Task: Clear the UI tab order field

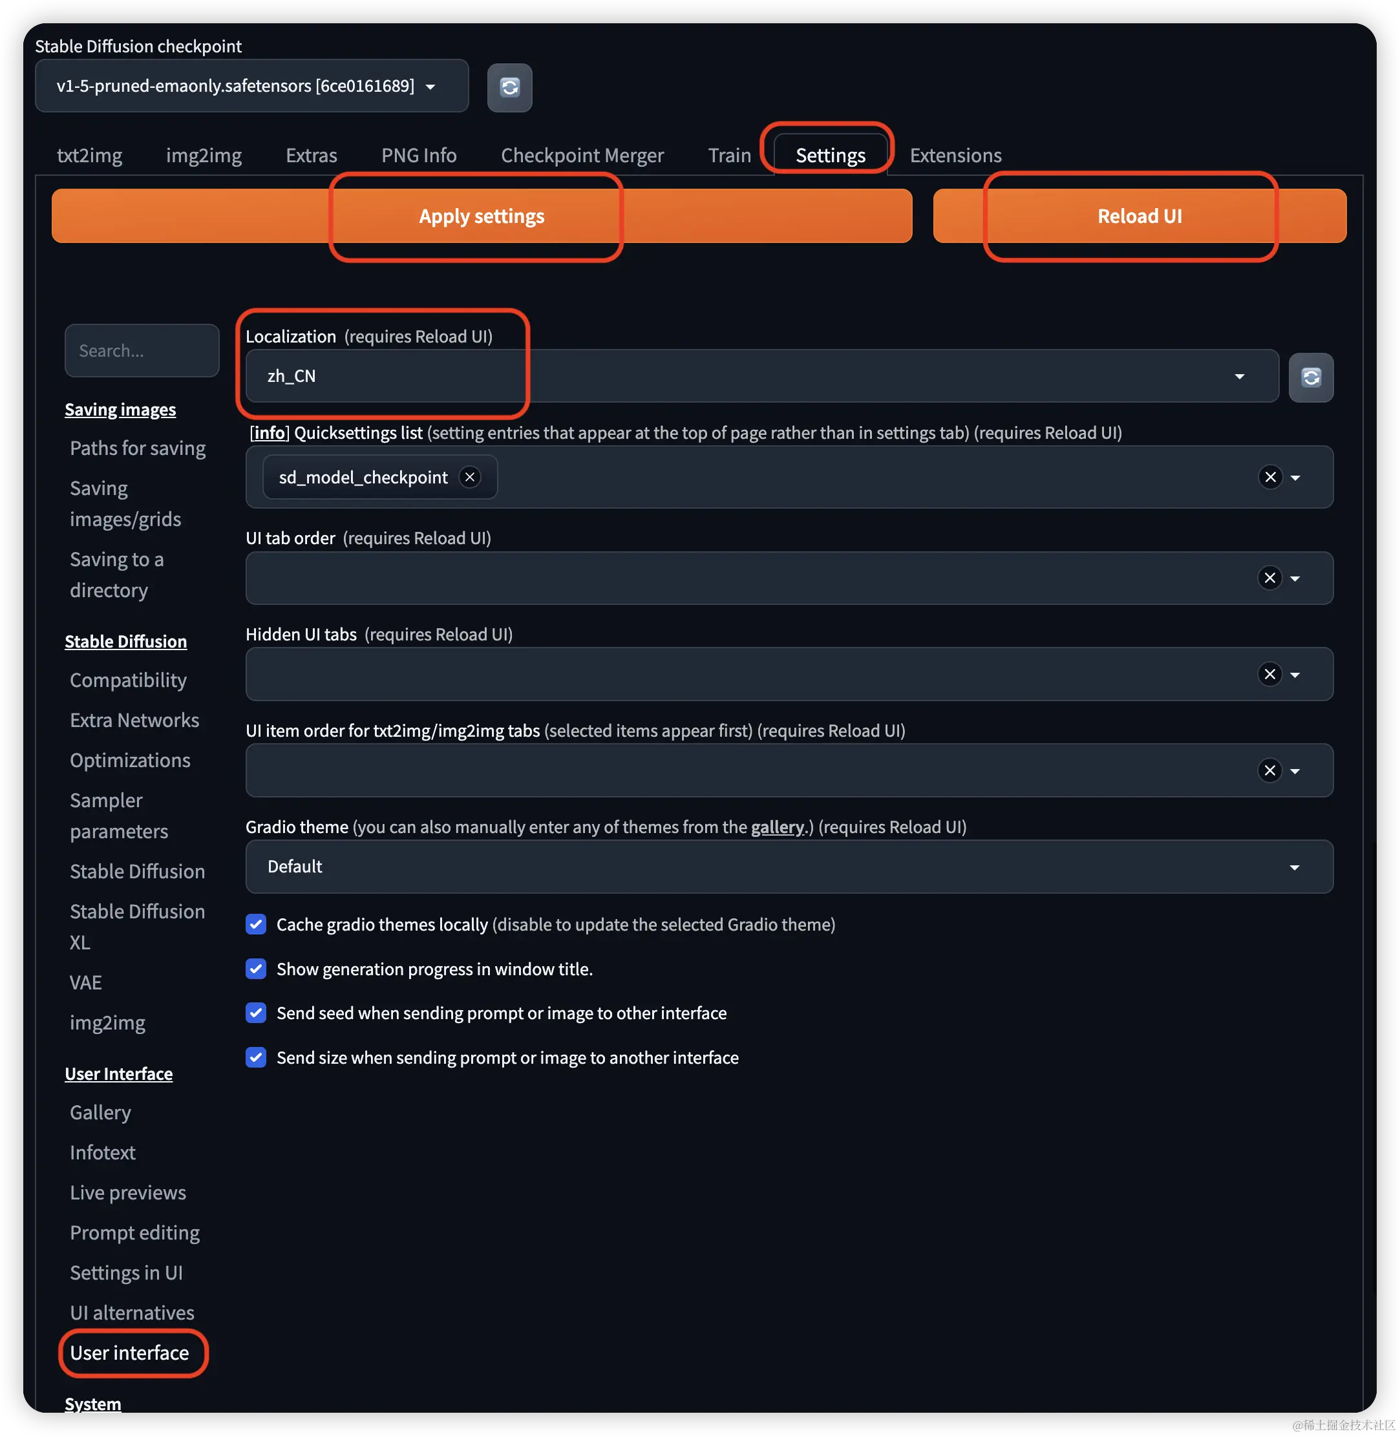Action: coord(1270,578)
